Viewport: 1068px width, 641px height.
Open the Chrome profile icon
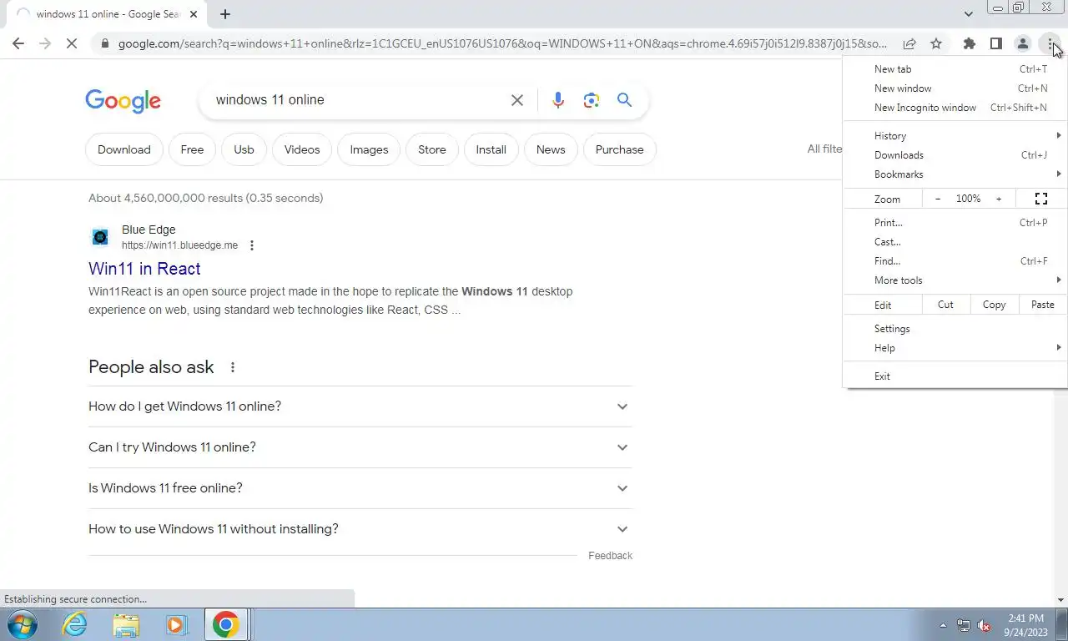coord(1022,43)
